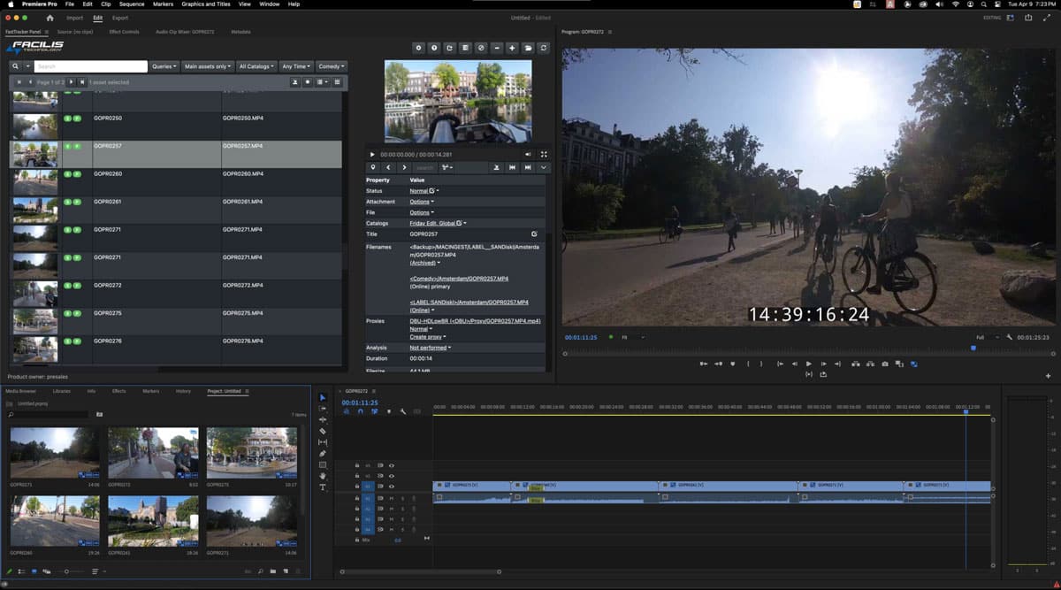
Task: Open the Any Time dropdown
Action: point(296,66)
